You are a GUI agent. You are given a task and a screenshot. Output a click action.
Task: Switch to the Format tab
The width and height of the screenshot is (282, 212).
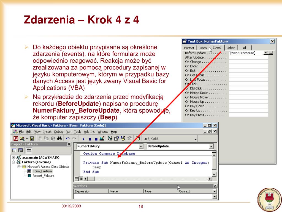point(189,48)
